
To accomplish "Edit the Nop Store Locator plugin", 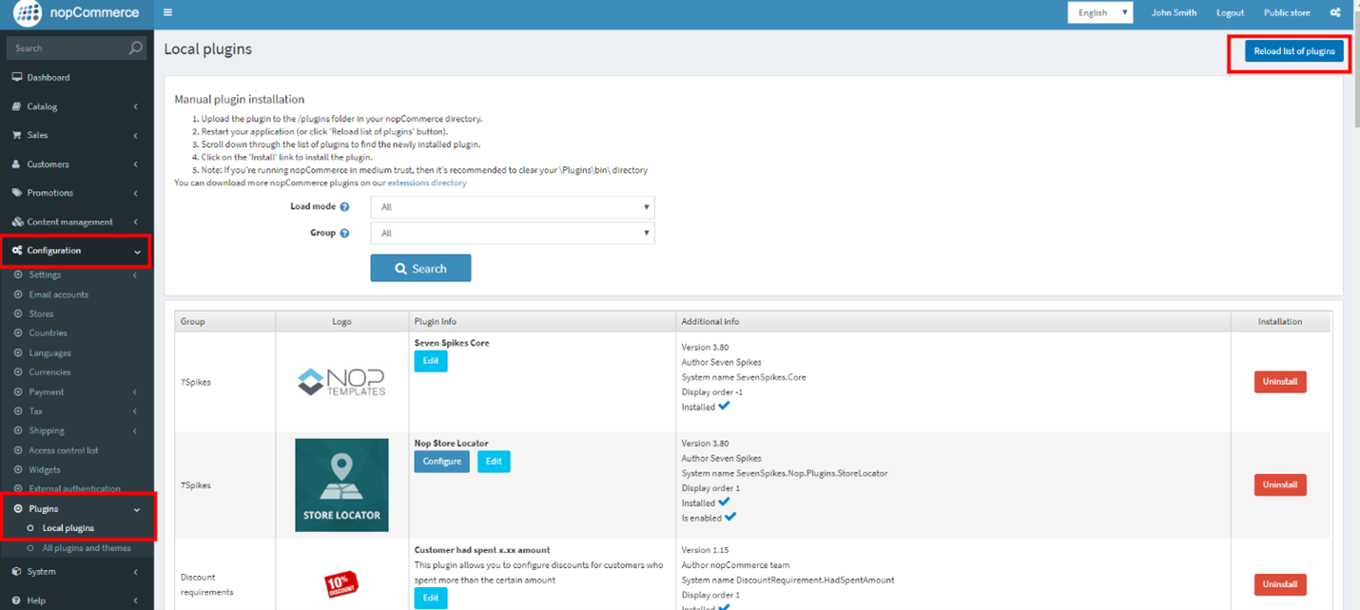I will point(493,462).
